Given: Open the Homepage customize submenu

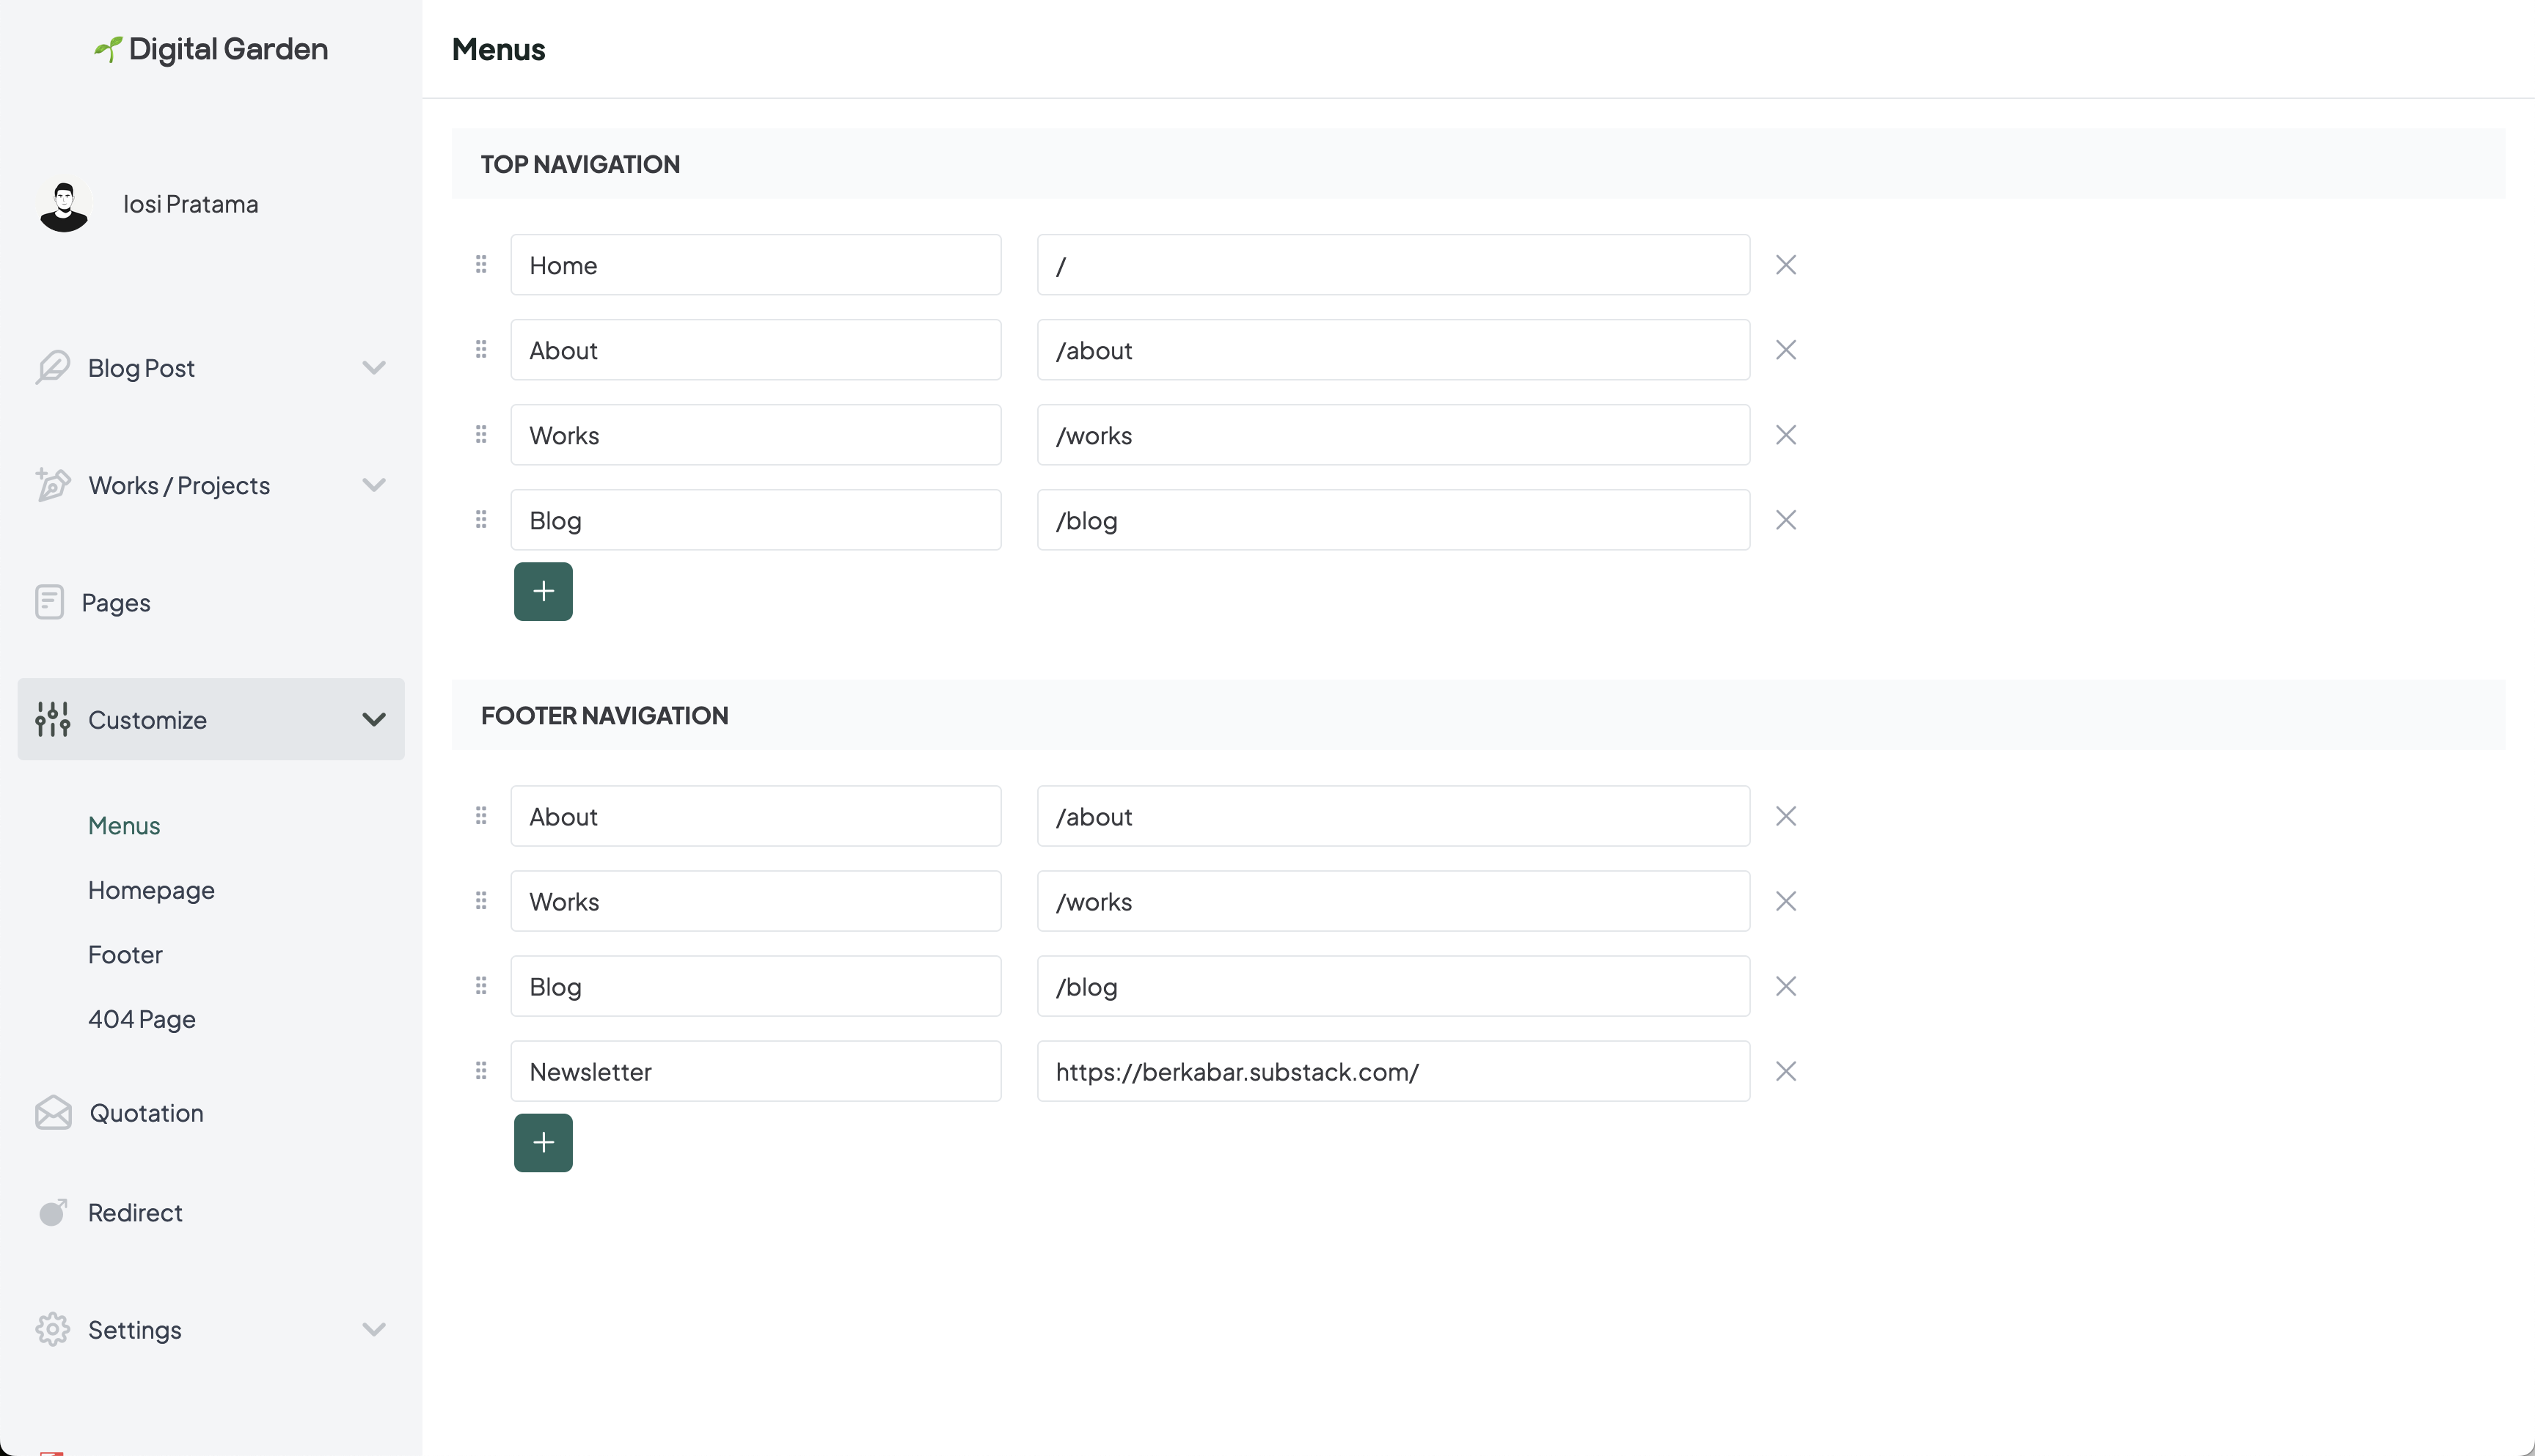Looking at the screenshot, I should [151, 890].
